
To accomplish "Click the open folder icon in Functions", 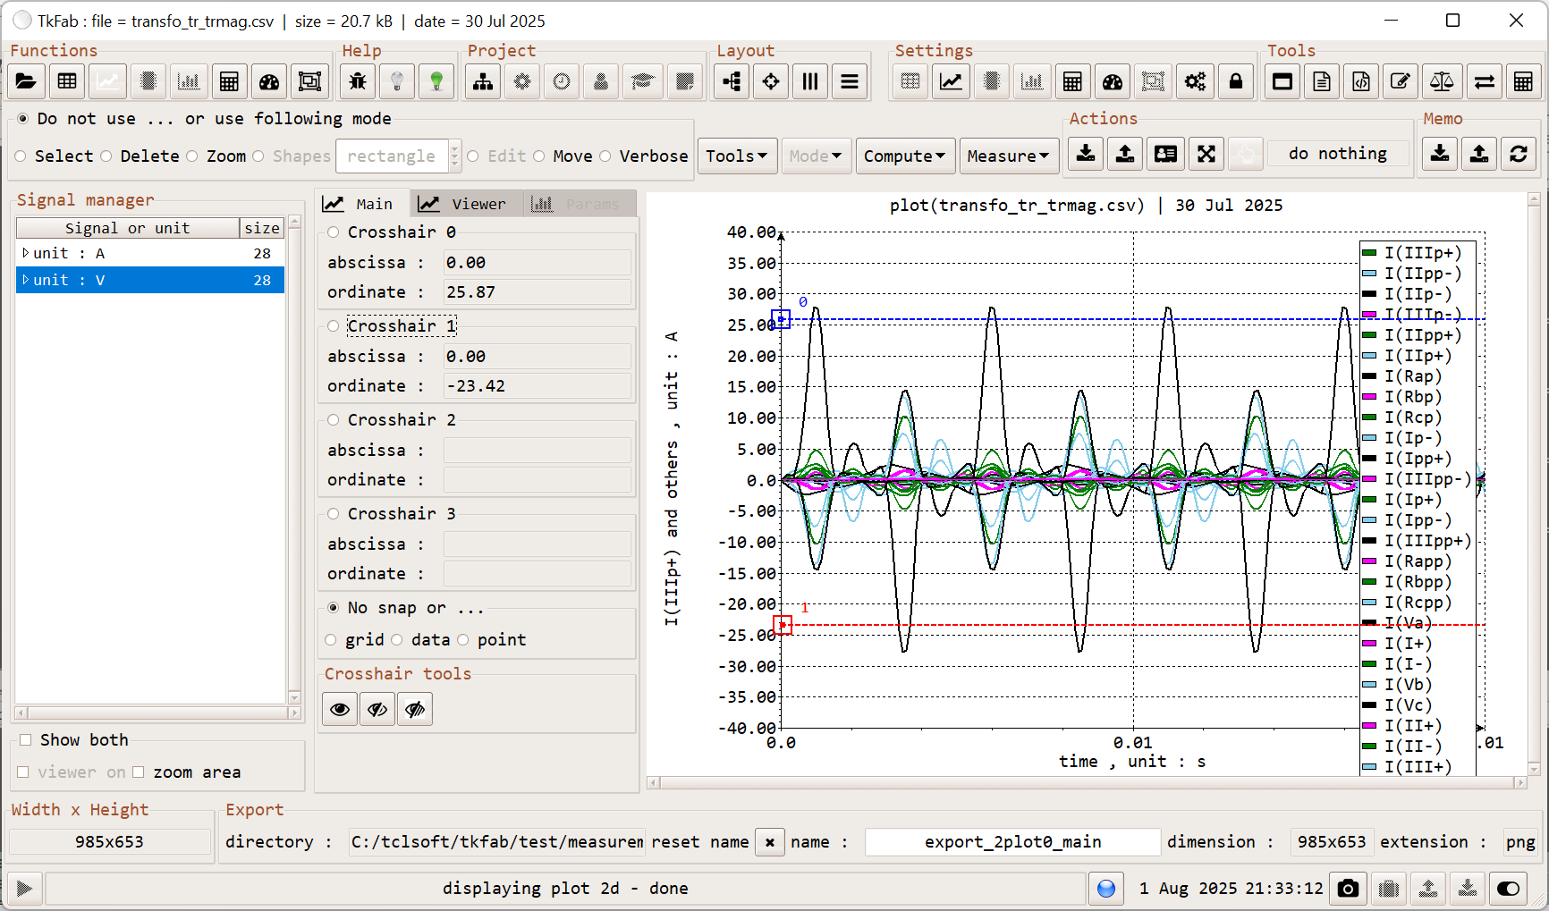I will click(26, 82).
